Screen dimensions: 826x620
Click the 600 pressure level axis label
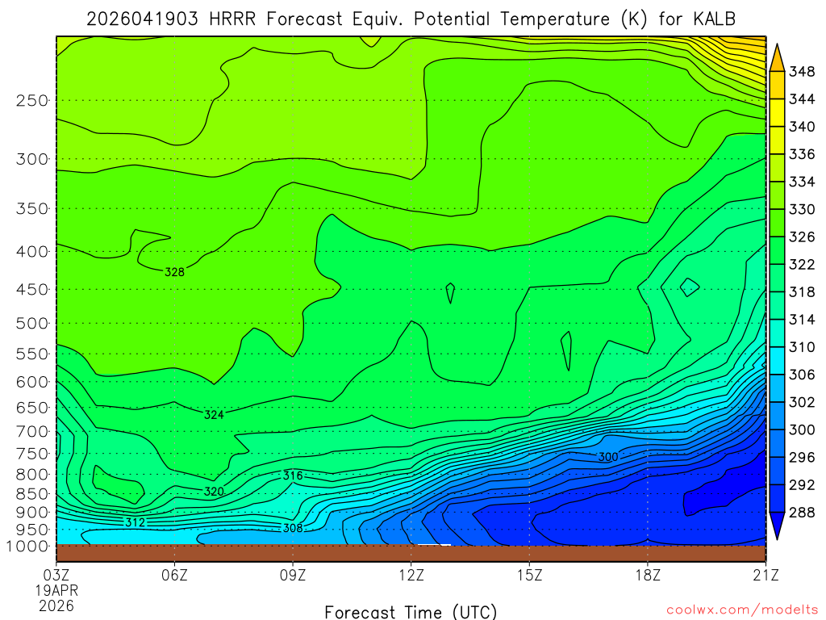point(32,382)
